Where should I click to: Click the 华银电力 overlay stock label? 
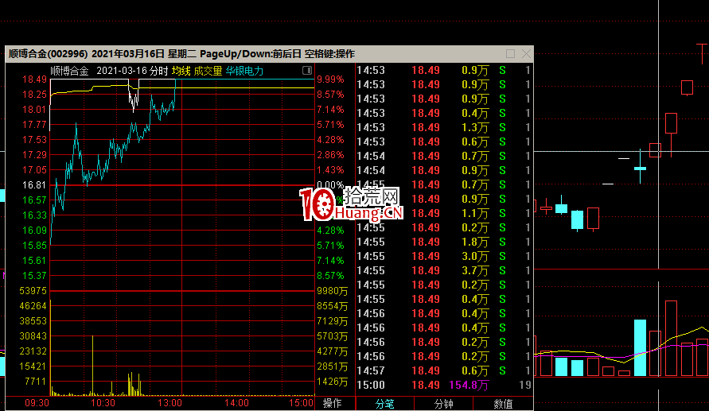244,71
